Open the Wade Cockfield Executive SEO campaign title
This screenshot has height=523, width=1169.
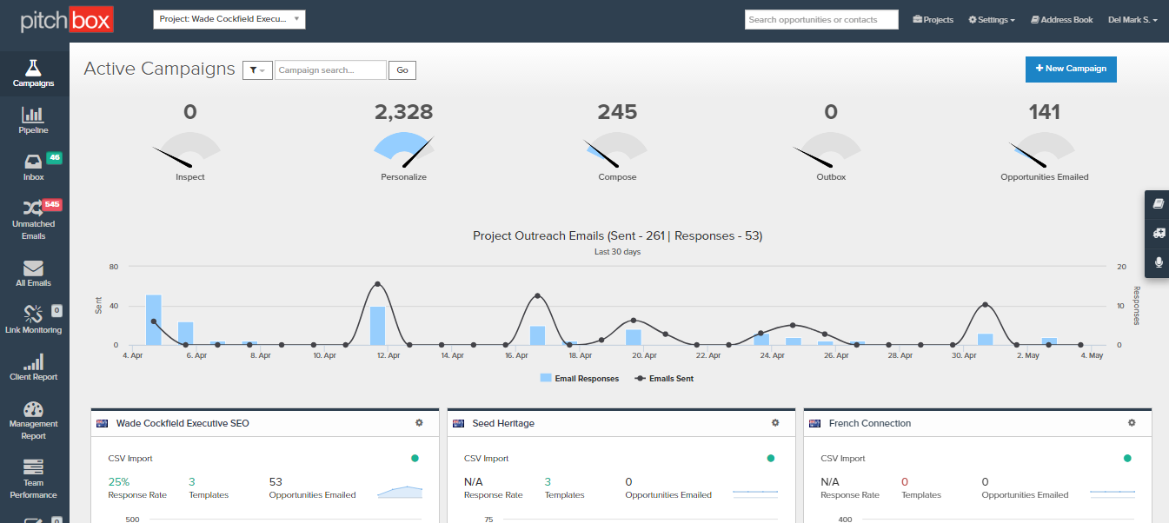(x=183, y=424)
